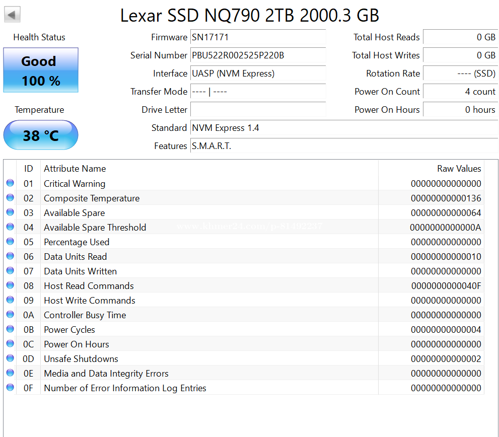Click the Good 100 % health status button

41,70
